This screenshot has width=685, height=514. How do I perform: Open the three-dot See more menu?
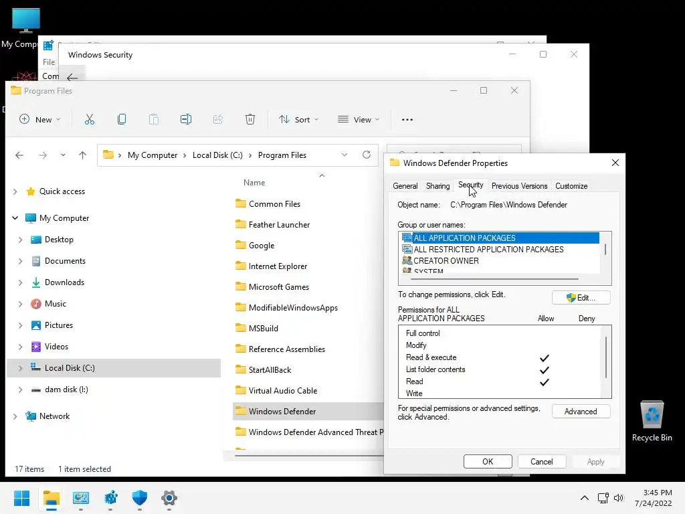pos(407,119)
